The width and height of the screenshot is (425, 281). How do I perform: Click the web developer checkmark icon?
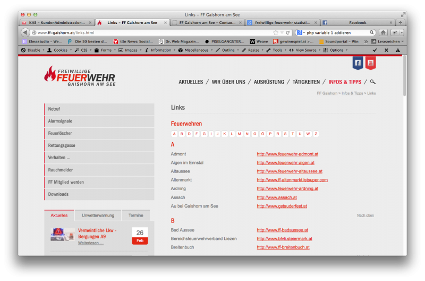click(x=375, y=50)
